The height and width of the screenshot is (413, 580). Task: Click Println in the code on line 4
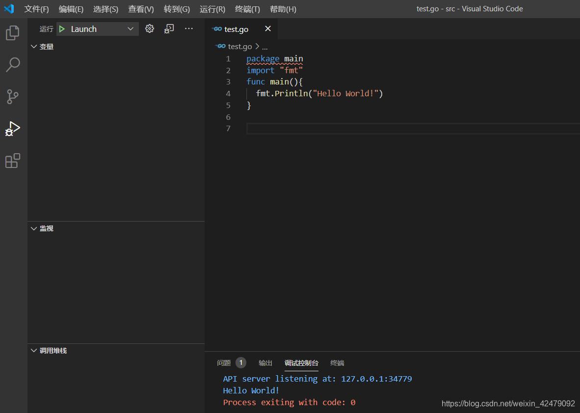click(291, 94)
